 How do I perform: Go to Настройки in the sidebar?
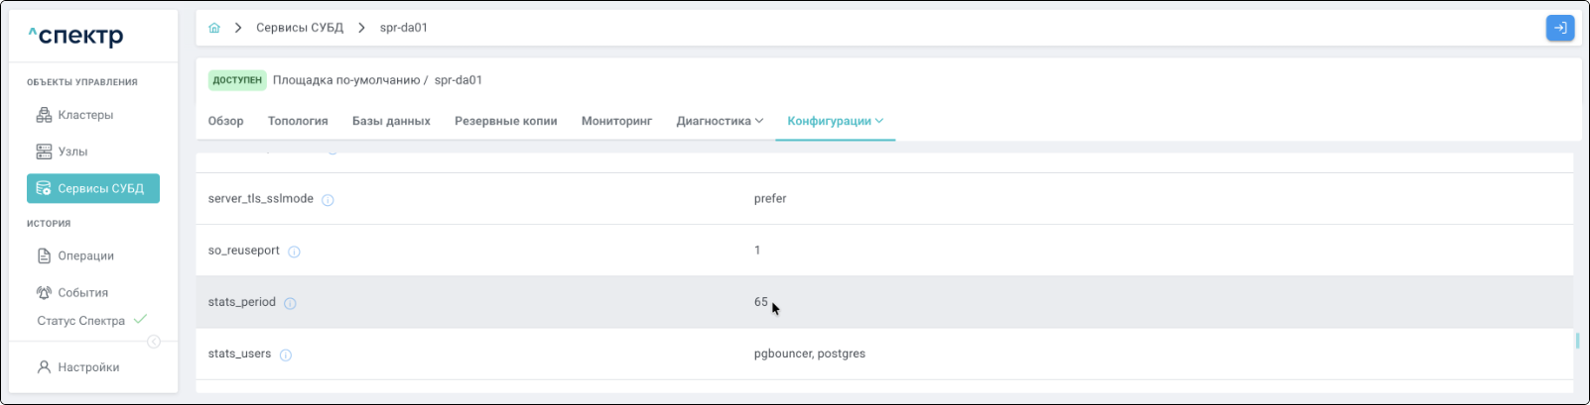pyautogui.click(x=88, y=367)
